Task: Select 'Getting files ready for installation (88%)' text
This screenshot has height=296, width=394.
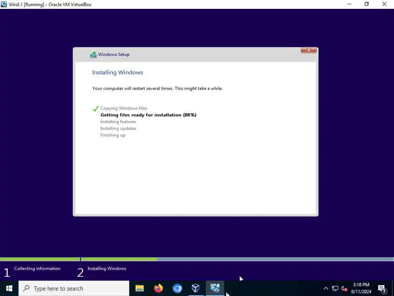Action: point(148,115)
